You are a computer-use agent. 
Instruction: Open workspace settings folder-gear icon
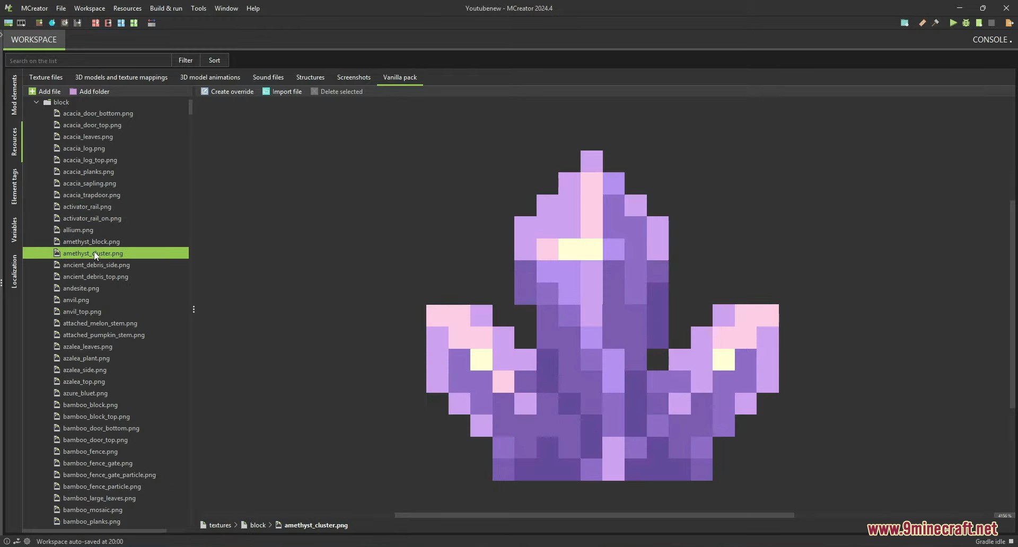(905, 23)
